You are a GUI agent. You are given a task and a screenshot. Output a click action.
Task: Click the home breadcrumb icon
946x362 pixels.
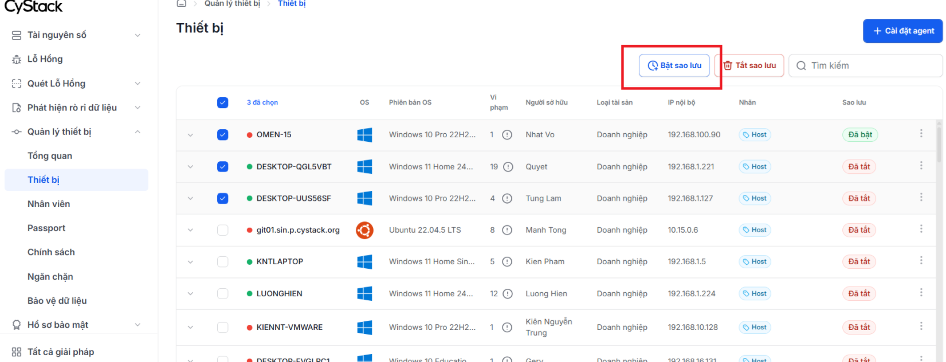[x=182, y=3]
